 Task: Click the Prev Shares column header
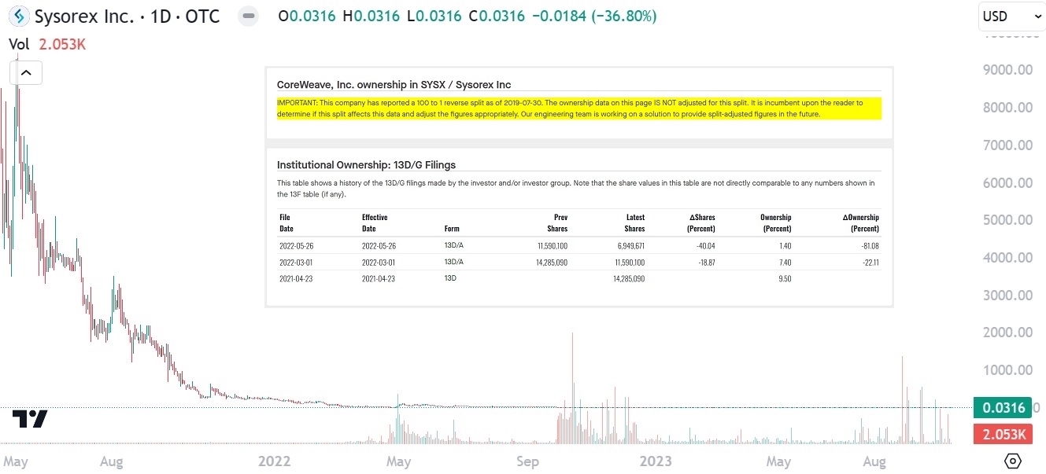(x=557, y=222)
